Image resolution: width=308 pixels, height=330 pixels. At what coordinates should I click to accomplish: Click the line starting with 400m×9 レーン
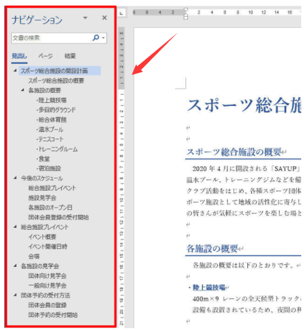(x=247, y=298)
